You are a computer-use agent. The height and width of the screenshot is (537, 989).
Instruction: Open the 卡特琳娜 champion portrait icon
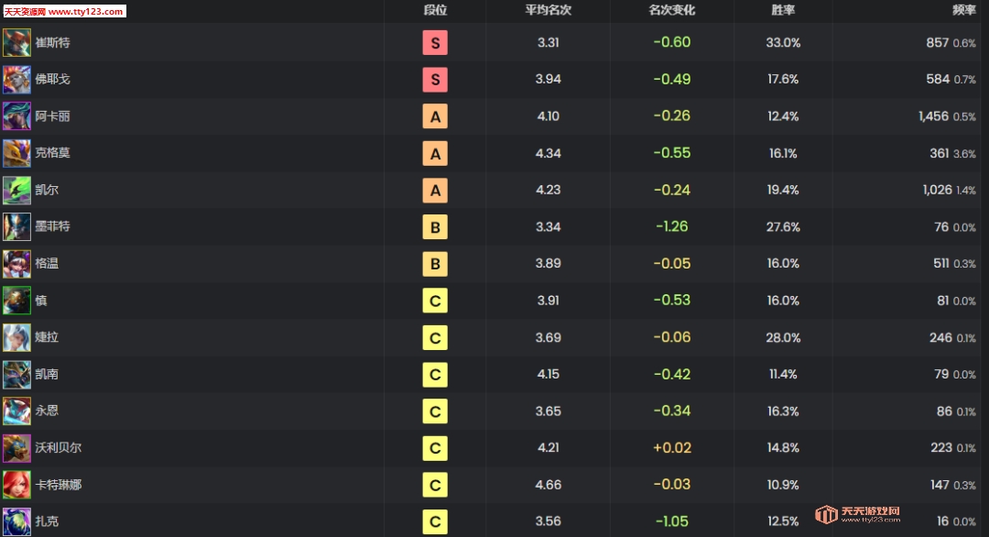pyautogui.click(x=16, y=485)
